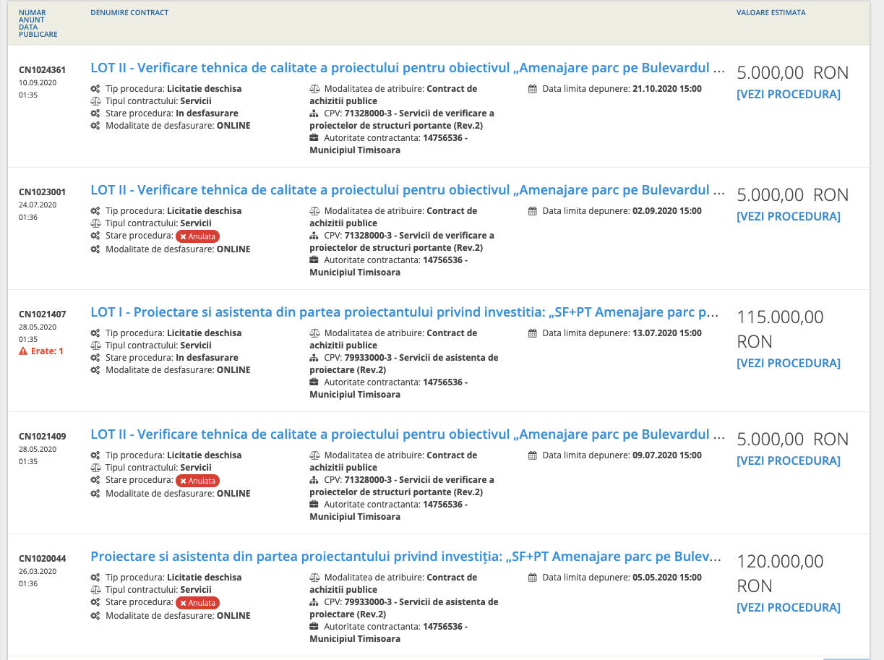Screen dimensions: 884x660
Task: Click the DENUMIRE CONTRACT column header
Action: pos(129,13)
